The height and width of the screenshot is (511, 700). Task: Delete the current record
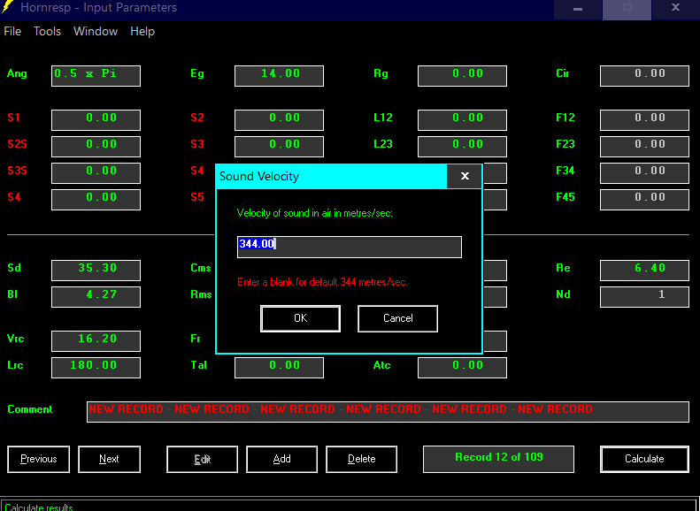tap(362, 459)
